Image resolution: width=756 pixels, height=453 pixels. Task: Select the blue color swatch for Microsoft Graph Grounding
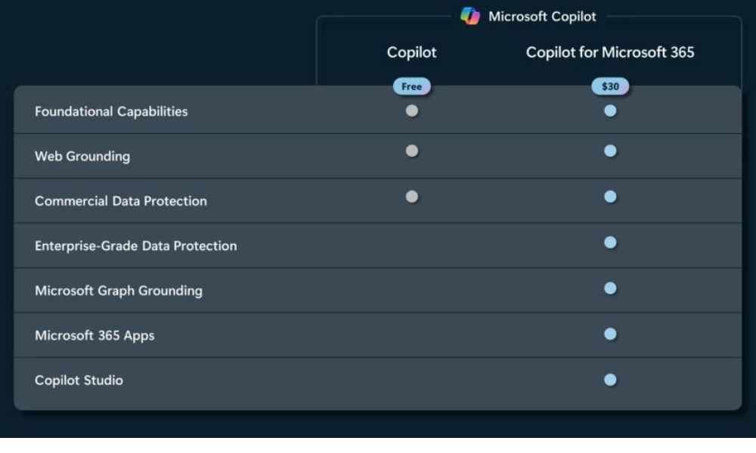coord(609,286)
